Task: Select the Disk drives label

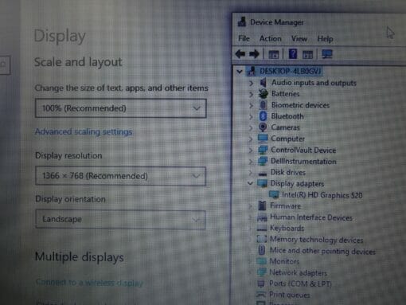Action: (288, 173)
